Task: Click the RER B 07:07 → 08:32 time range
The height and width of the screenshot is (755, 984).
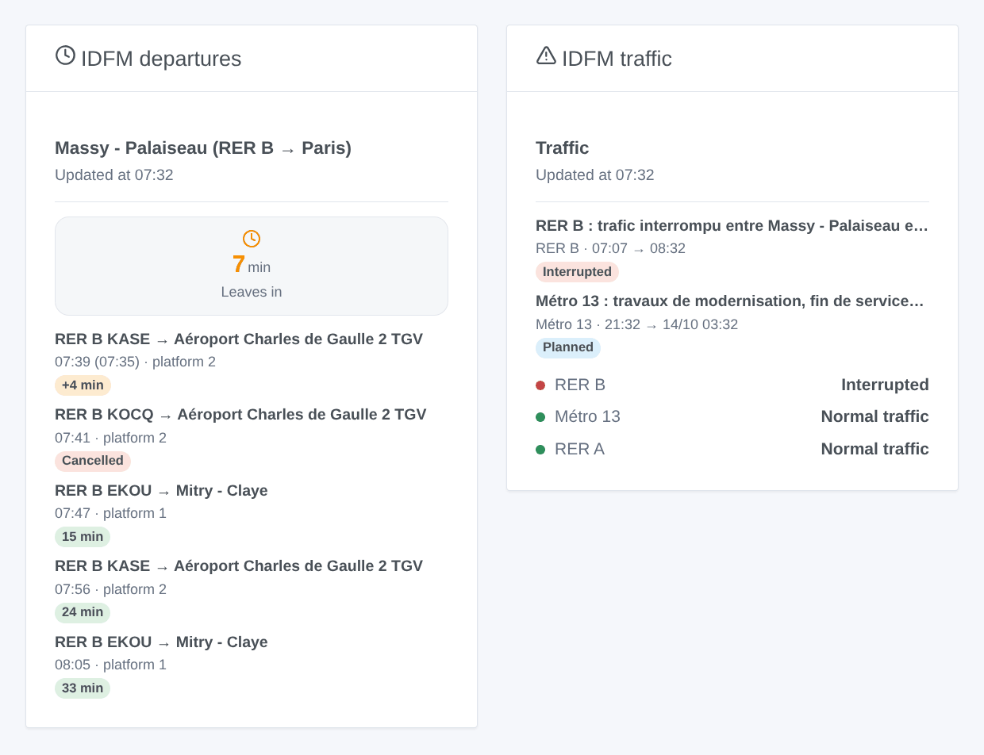Action: [610, 249]
